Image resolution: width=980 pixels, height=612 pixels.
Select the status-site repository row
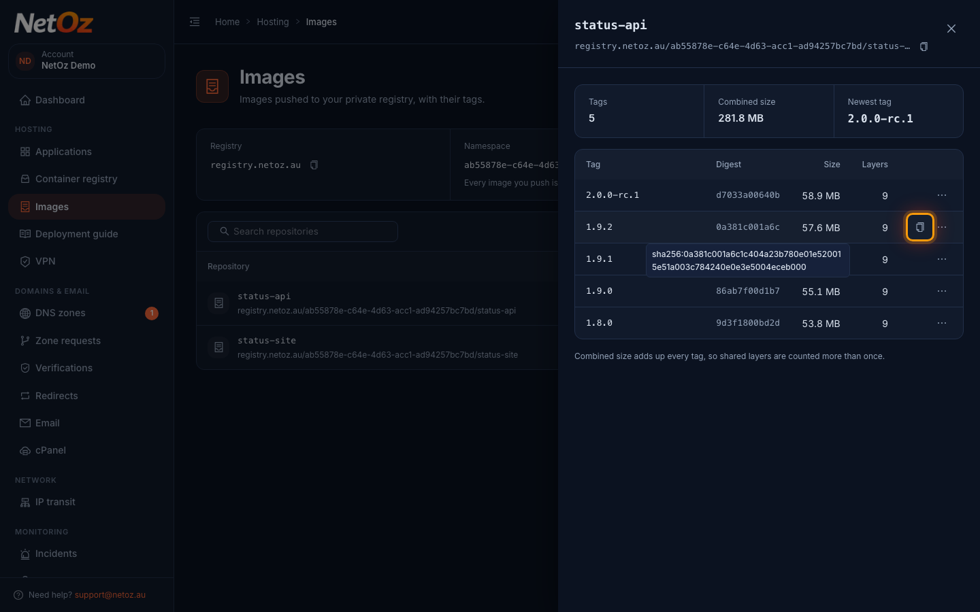click(377, 347)
